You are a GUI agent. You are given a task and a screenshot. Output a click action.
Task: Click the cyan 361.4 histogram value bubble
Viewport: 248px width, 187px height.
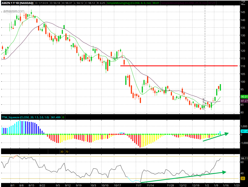click(244, 131)
